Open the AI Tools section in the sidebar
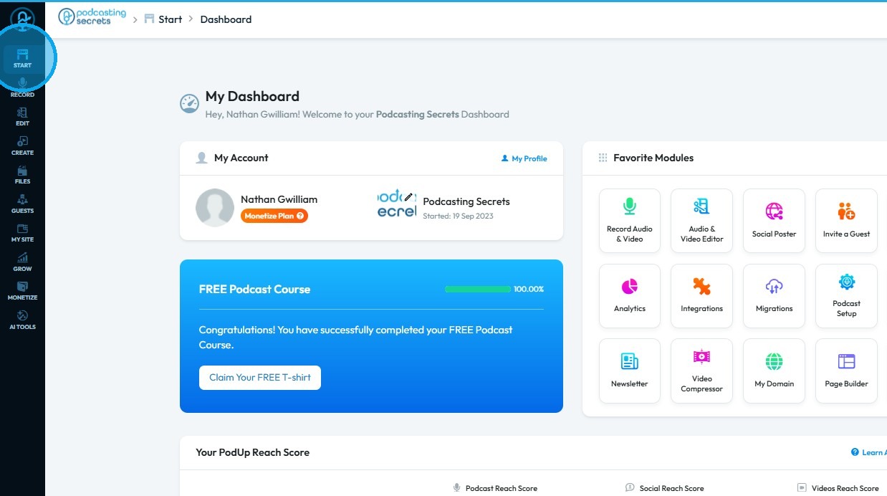 [x=22, y=320]
